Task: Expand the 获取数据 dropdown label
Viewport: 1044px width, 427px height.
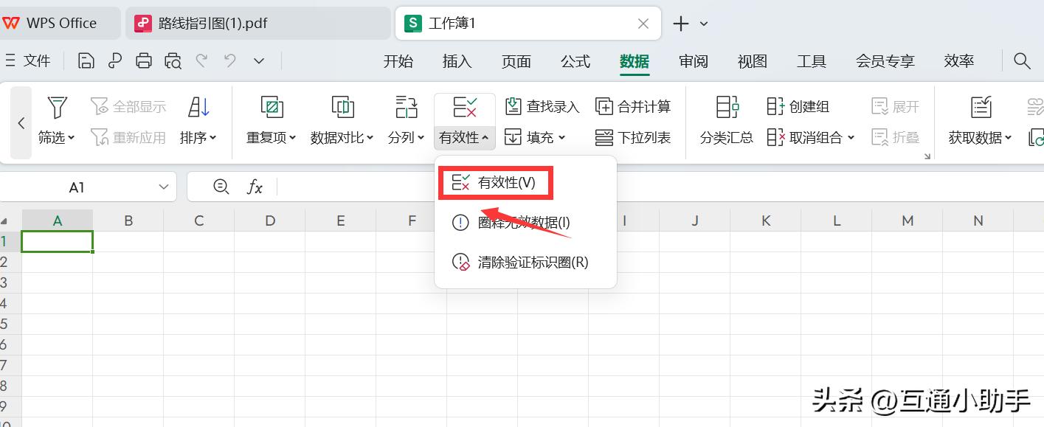Action: (x=981, y=137)
